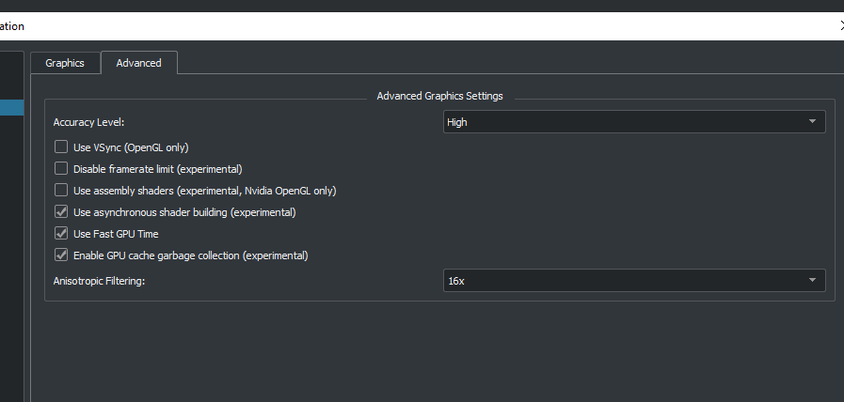This screenshot has width=844, height=402.
Task: Open the Accuracy Level dropdown showing High
Action: 633,122
